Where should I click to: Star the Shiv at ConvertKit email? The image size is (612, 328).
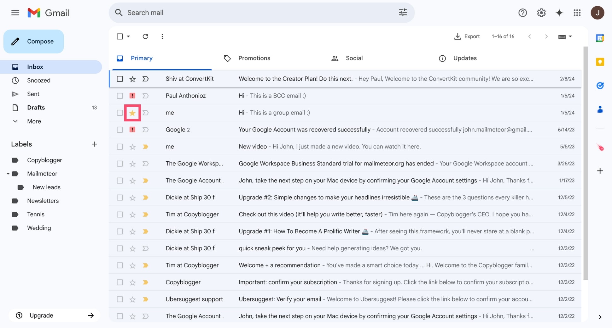[x=132, y=79]
